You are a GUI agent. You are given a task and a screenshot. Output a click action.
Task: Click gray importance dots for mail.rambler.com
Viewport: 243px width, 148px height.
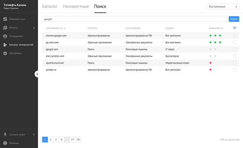coord(213,56)
